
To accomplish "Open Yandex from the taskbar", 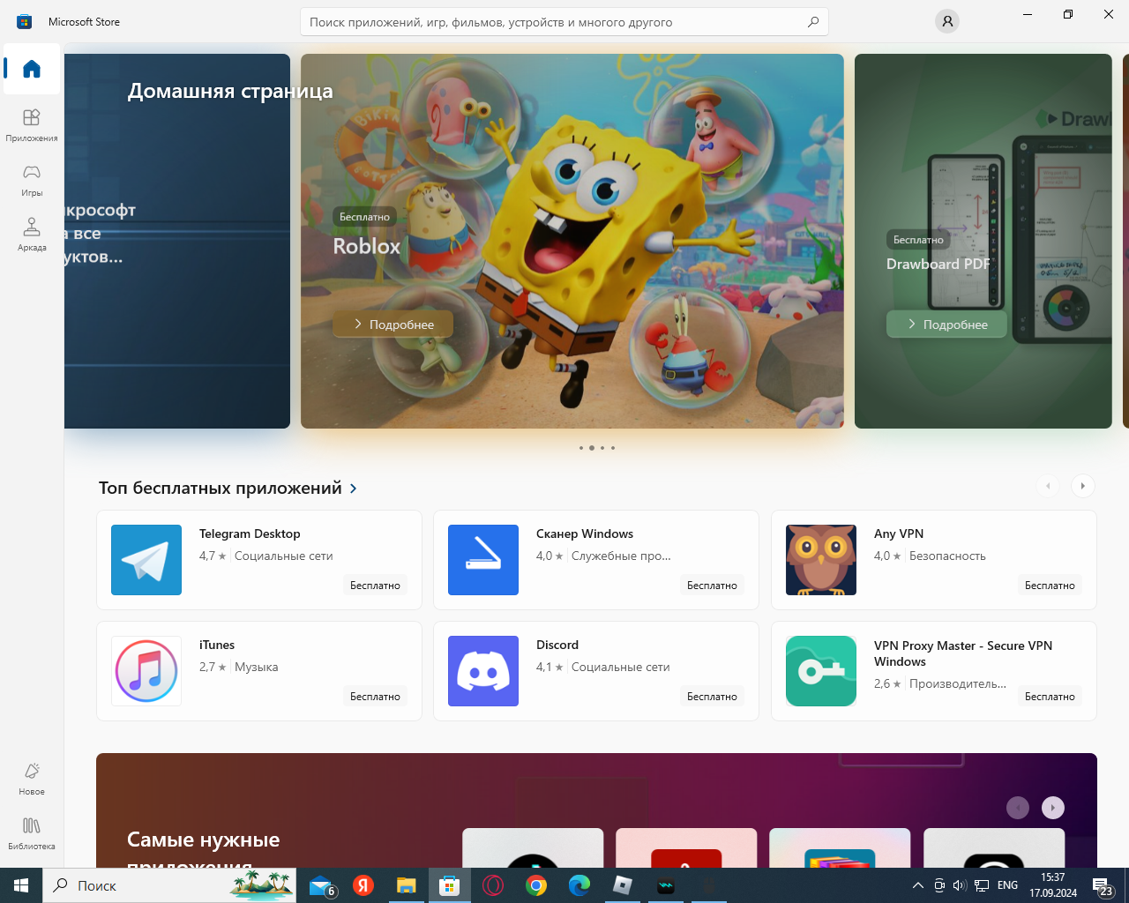I will click(363, 885).
